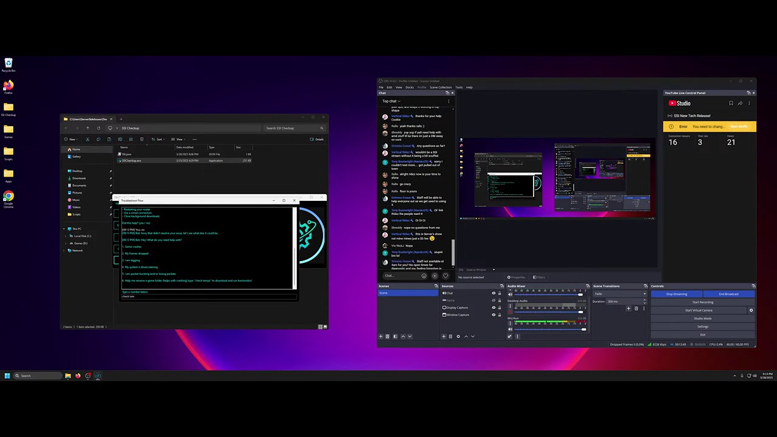Send a Super Chat via plus circle icon
The image size is (777, 437).
435,276
